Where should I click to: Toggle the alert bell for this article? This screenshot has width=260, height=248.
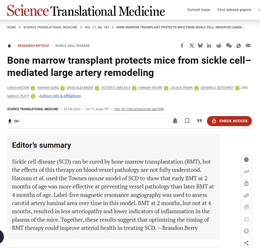click(175, 121)
